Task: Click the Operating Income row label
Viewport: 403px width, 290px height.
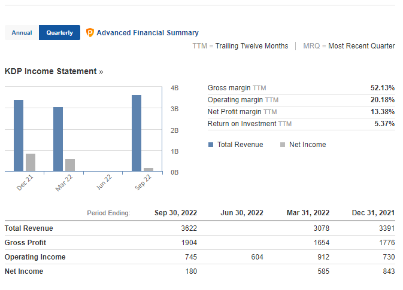Action: coord(35,257)
